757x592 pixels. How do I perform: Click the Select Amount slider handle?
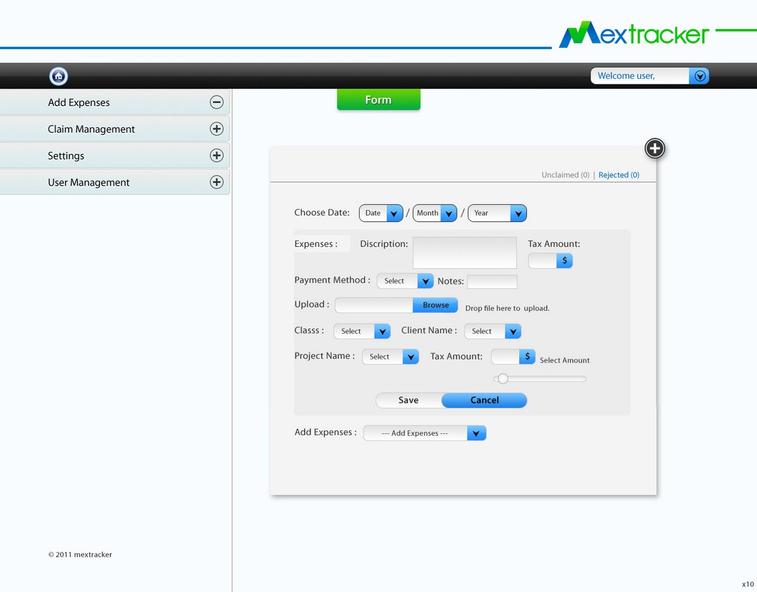(x=503, y=379)
